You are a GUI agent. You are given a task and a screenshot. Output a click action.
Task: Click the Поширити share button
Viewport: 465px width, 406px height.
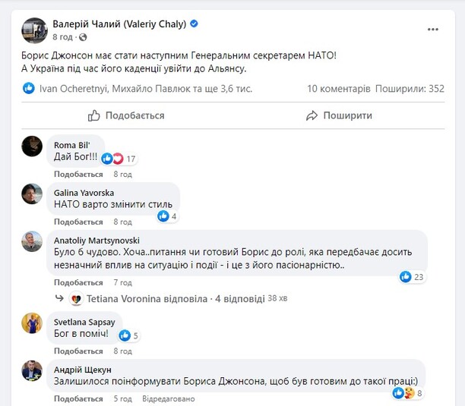338,115
